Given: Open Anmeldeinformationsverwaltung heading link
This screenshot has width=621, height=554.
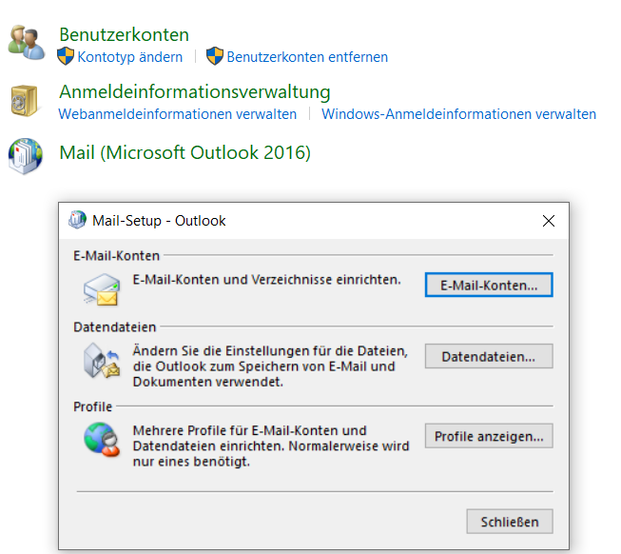Looking at the screenshot, I should (x=194, y=92).
